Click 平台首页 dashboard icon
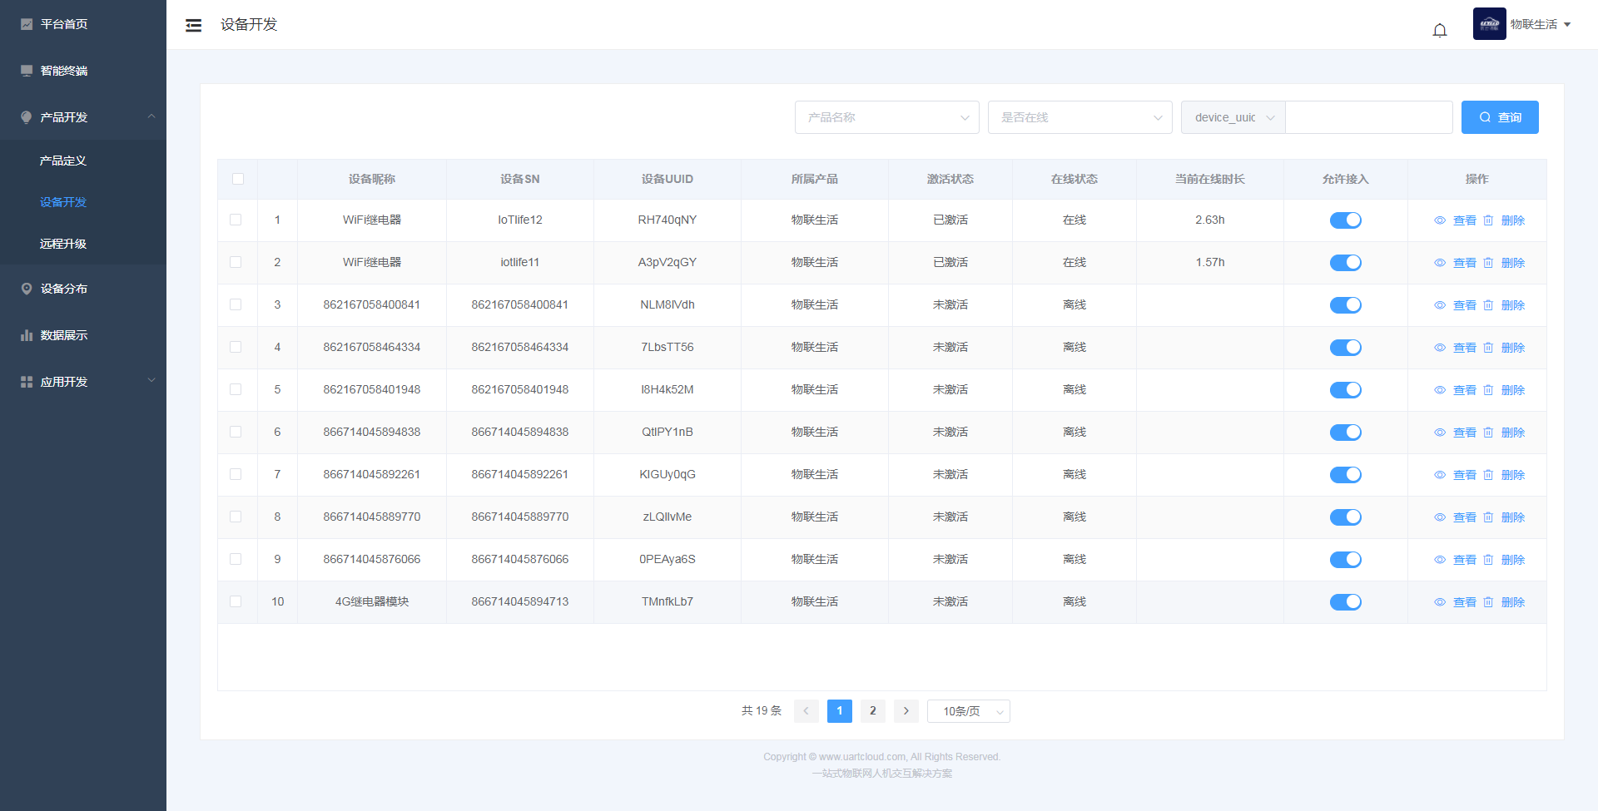The width and height of the screenshot is (1598, 811). tap(27, 24)
